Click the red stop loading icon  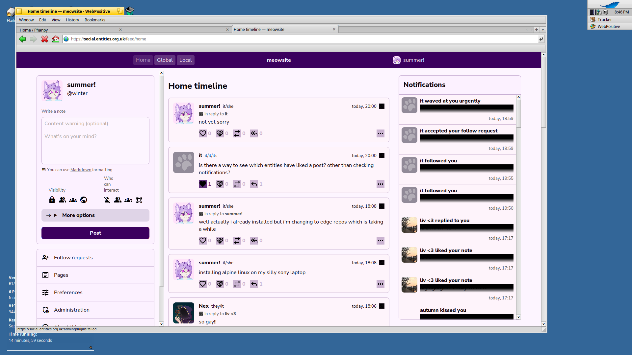click(45, 39)
